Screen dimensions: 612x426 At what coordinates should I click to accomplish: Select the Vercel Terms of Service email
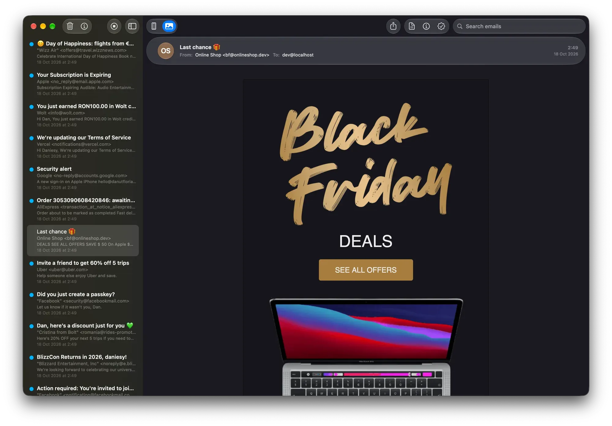[x=83, y=147]
